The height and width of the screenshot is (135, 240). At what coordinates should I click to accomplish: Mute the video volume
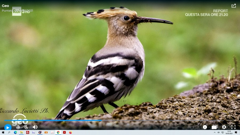pos(35,127)
